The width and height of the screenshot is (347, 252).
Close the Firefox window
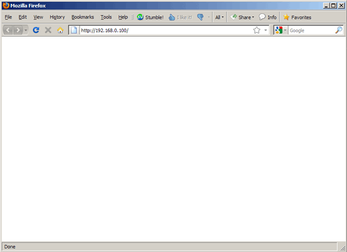[341, 6]
